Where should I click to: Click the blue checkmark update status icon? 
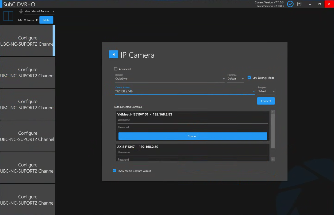coord(290,4)
